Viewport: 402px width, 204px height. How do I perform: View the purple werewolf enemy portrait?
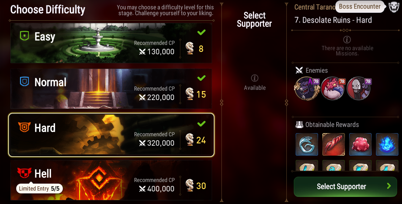click(307, 89)
